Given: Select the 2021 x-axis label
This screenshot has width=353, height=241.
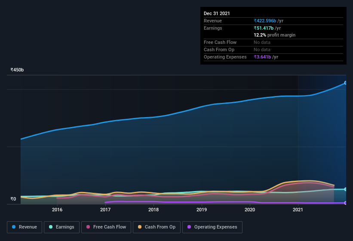Looking at the screenshot, I should [298, 210].
